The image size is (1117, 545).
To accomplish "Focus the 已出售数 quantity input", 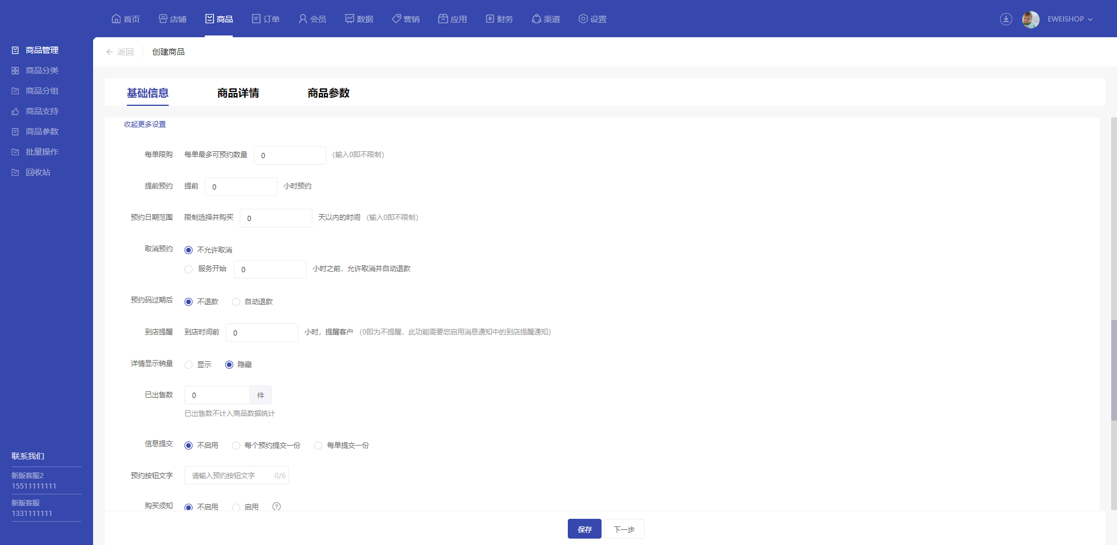I will pos(217,395).
